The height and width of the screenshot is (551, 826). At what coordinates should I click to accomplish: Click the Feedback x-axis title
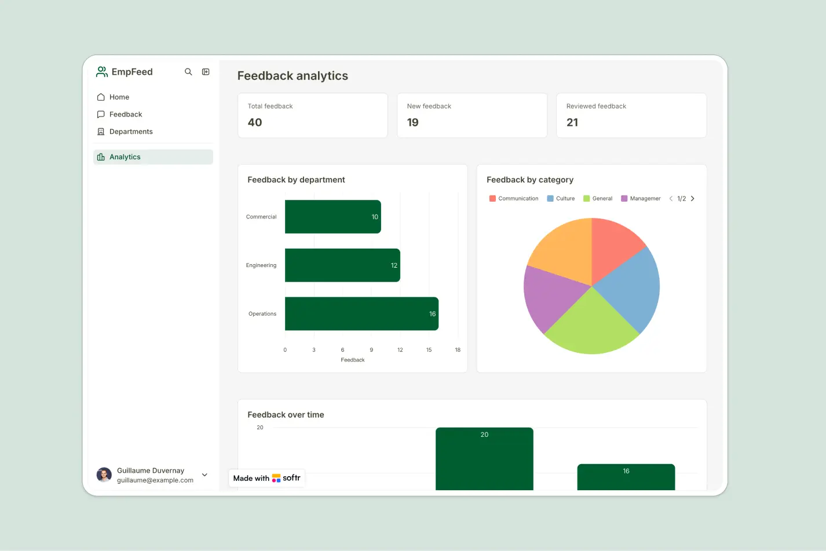pyautogui.click(x=353, y=360)
